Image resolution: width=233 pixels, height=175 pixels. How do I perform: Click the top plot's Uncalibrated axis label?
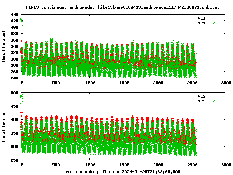(4, 46)
